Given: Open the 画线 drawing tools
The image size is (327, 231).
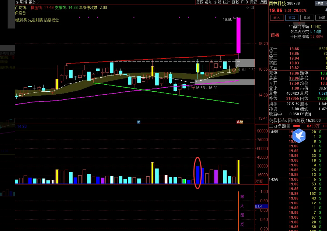Looking at the screenshot, I should pyautogui.click(x=236, y=2).
